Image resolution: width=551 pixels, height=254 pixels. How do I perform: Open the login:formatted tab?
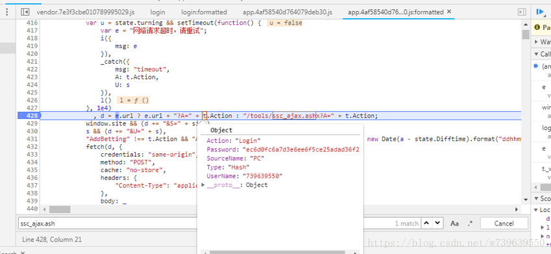204,12
